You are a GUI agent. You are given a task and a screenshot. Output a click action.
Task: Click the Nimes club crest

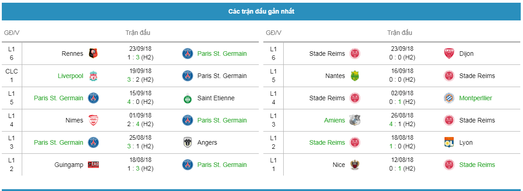pyautogui.click(x=93, y=120)
